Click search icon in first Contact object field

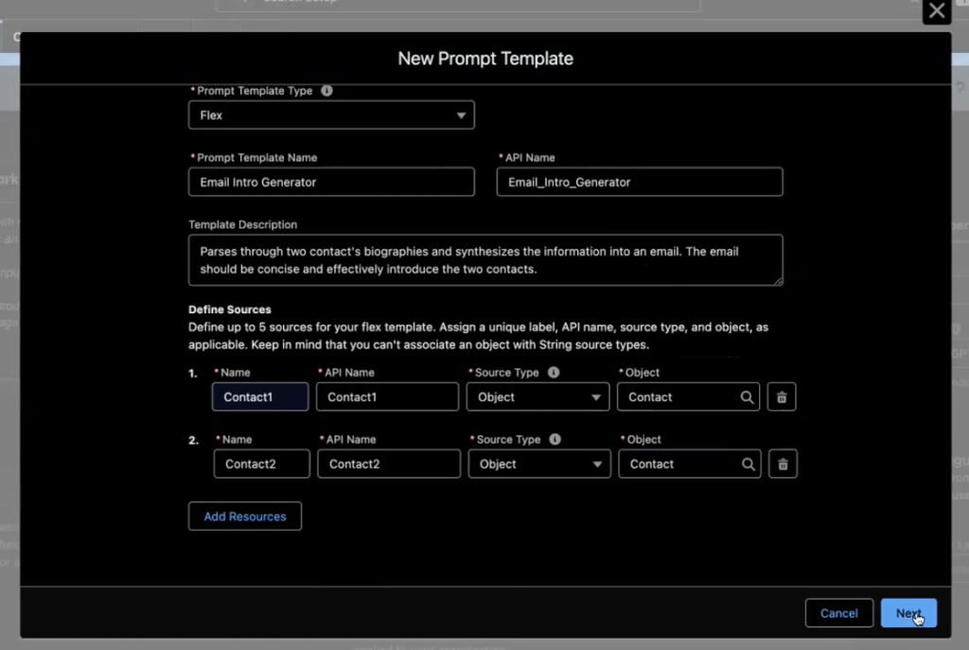click(747, 397)
